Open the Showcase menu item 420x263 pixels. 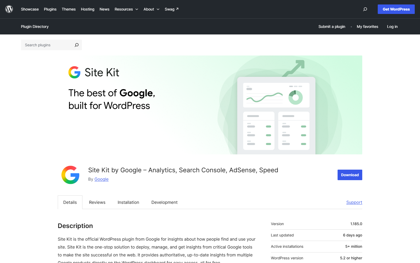pos(30,9)
